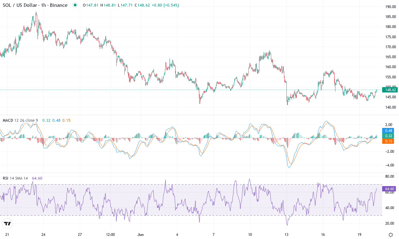Click the 16 date axis label
The image size is (399, 239).
coord(323,234)
